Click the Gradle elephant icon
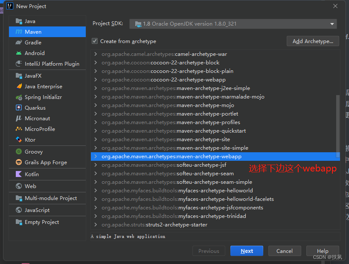 pos(19,42)
